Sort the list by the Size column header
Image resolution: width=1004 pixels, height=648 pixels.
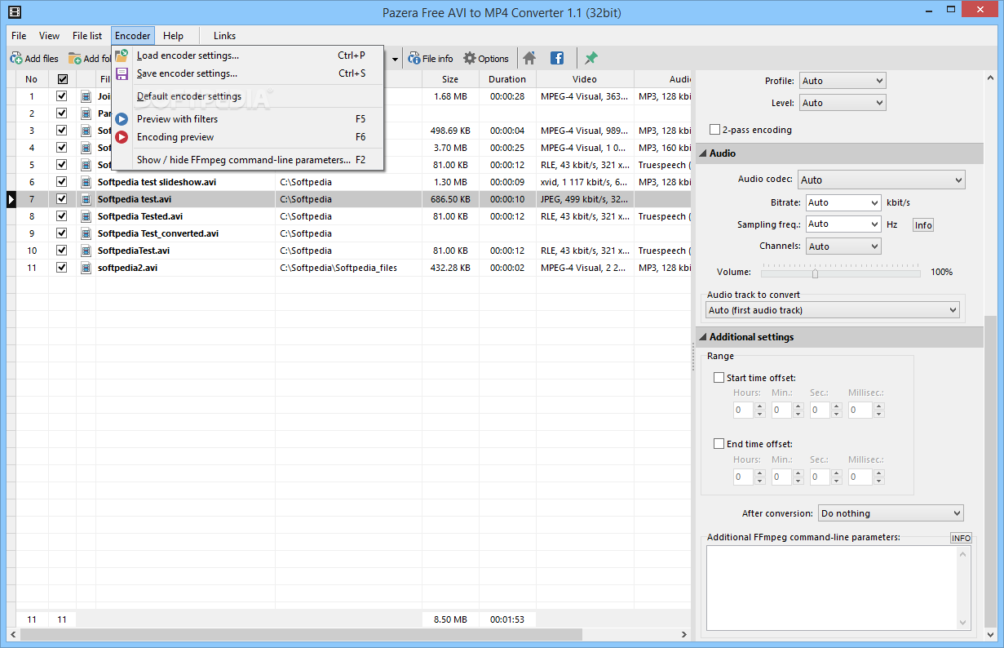tap(450, 79)
